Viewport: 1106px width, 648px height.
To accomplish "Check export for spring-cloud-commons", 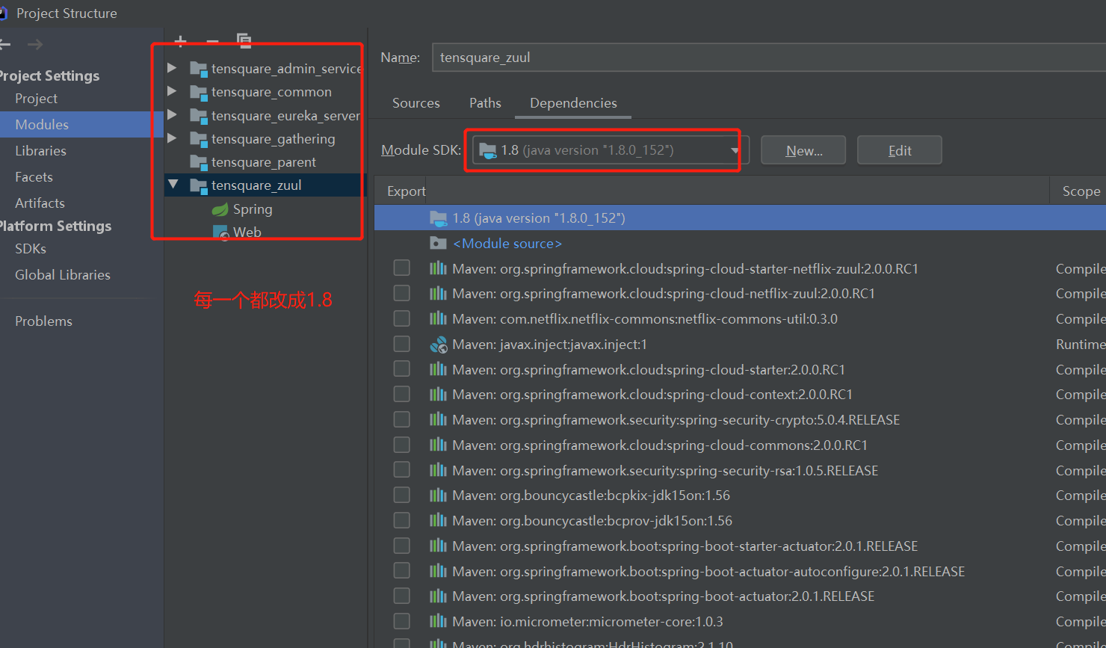I will (x=402, y=445).
